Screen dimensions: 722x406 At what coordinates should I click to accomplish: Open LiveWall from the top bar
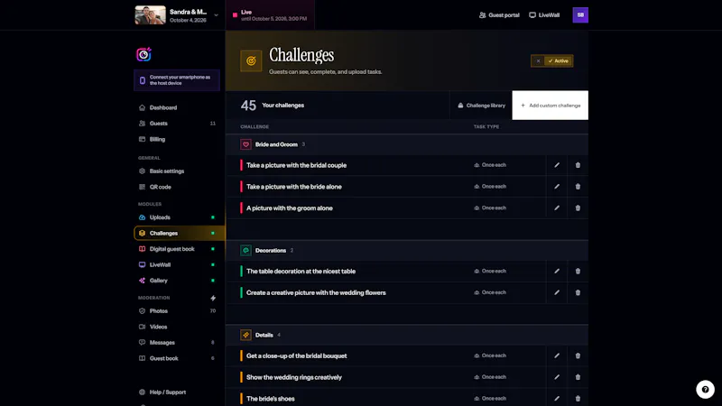tap(544, 15)
